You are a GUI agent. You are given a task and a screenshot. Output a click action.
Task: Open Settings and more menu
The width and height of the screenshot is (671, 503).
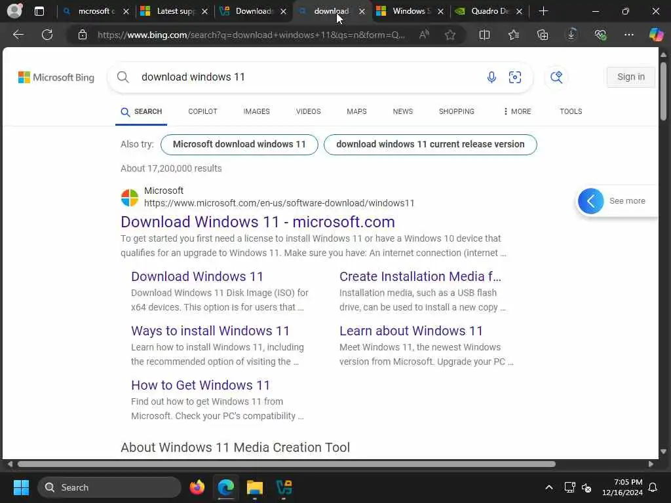(628, 35)
